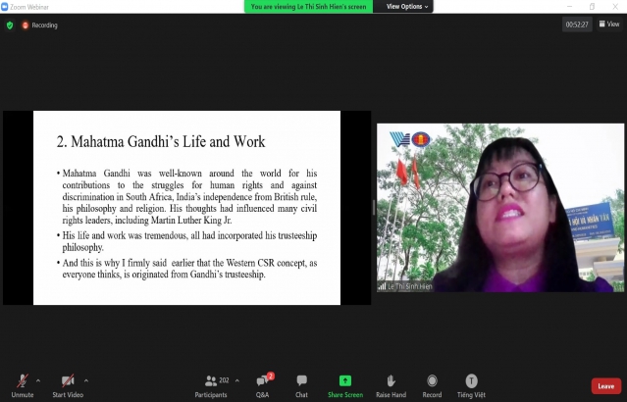Click the Zoom Webinar app icon in title bar
627x402 pixels.
[4, 7]
